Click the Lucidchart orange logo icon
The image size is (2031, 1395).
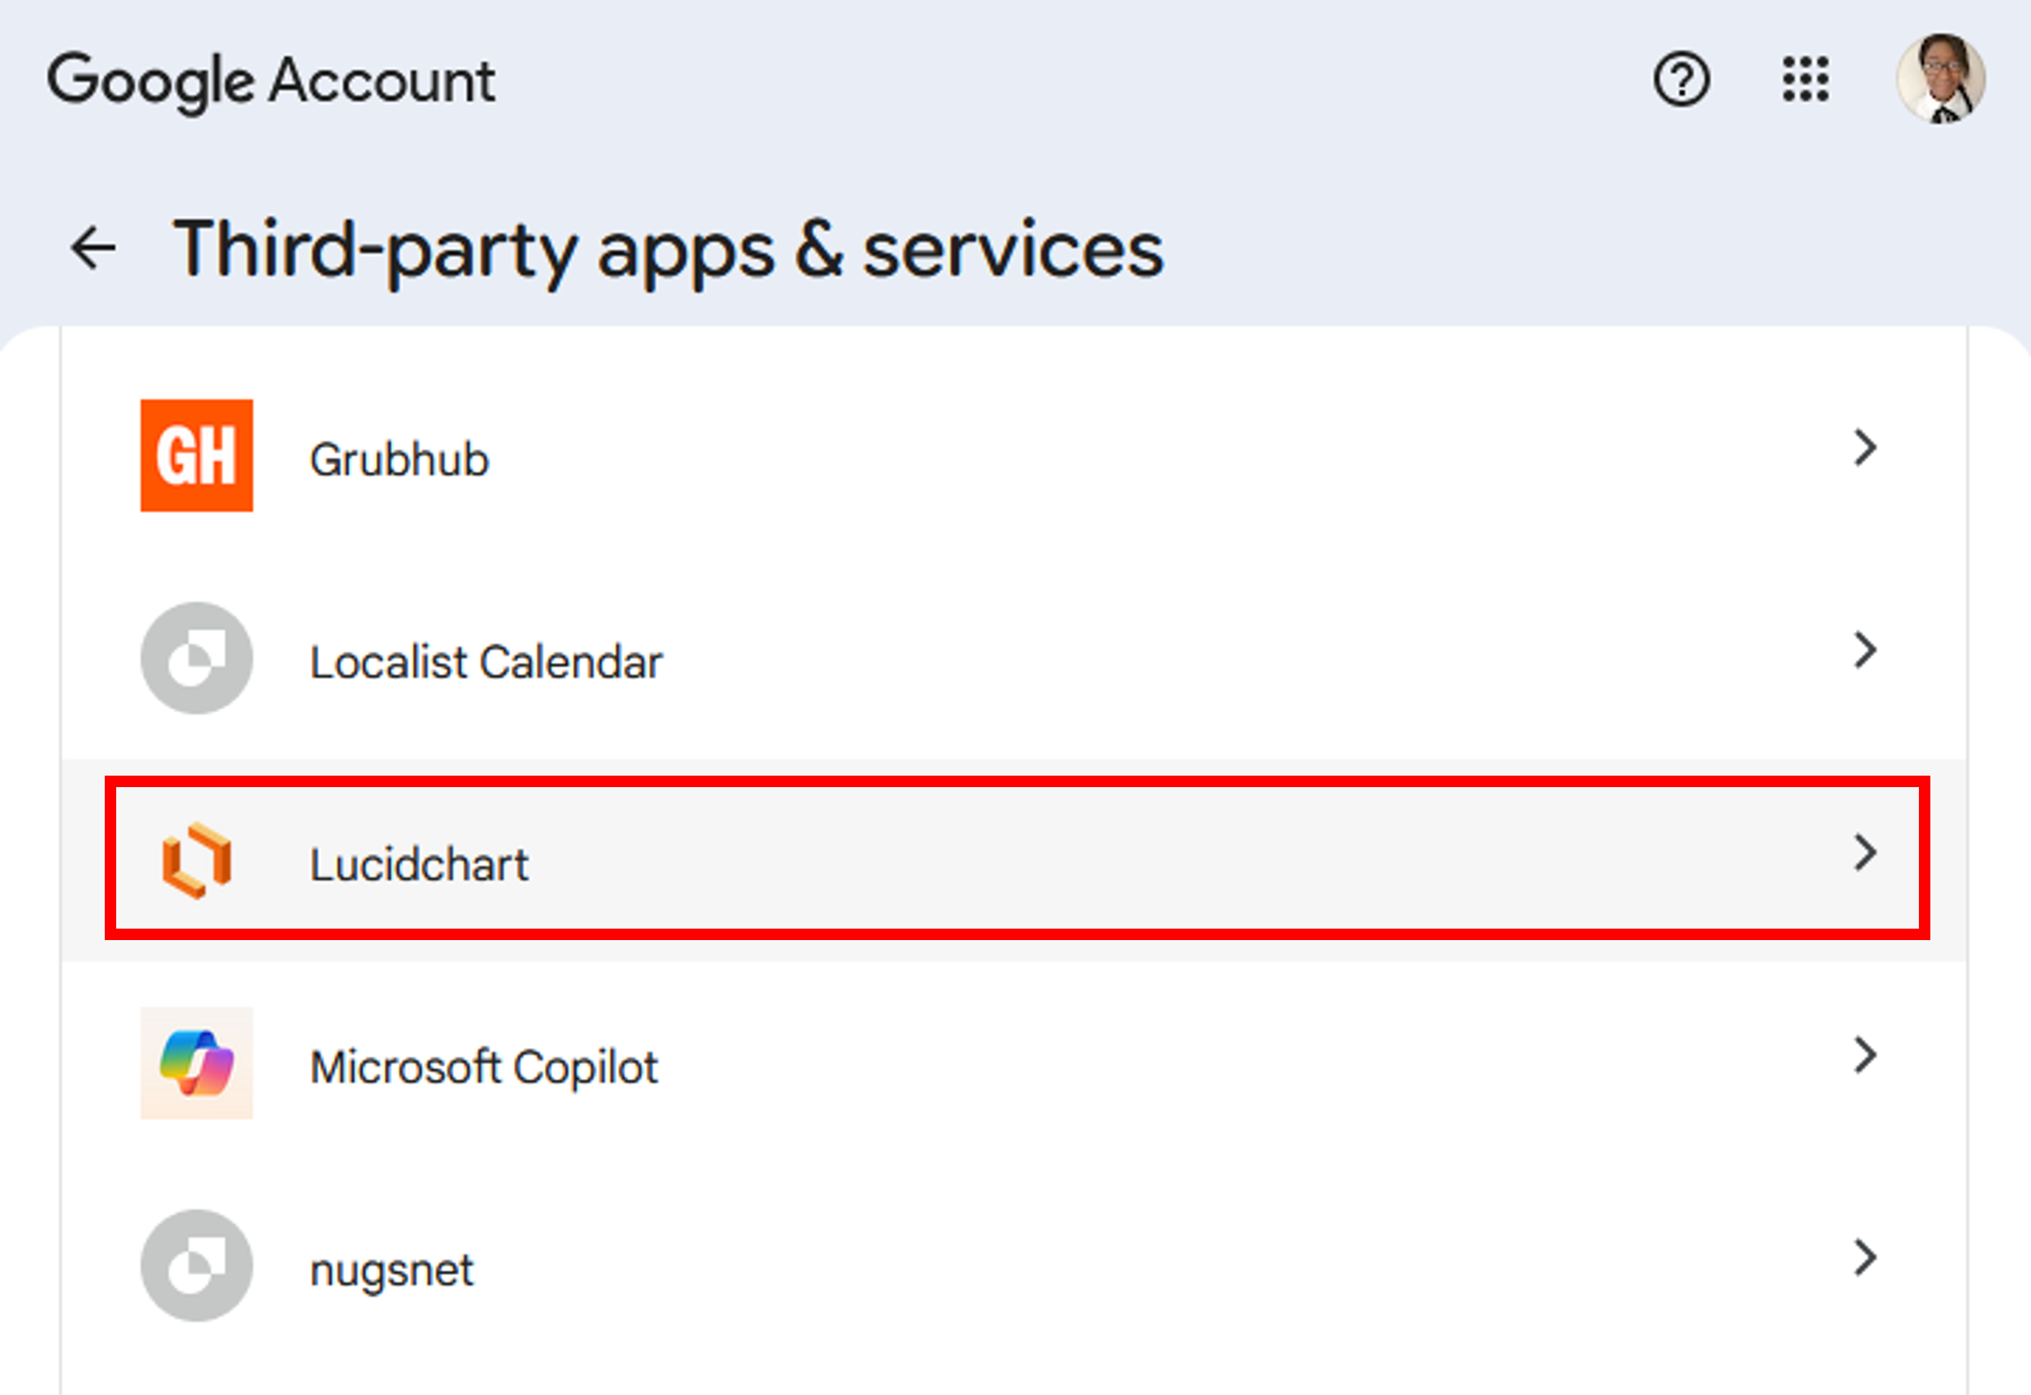196,860
